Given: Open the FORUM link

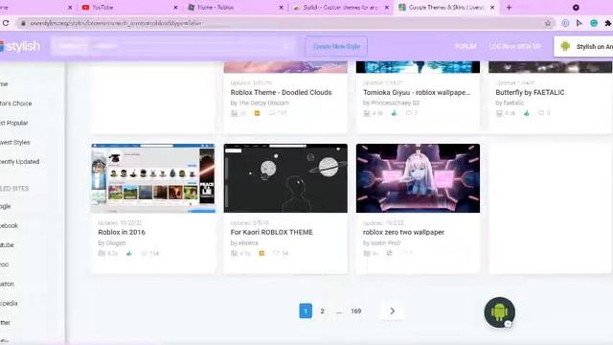Looking at the screenshot, I should (x=465, y=46).
